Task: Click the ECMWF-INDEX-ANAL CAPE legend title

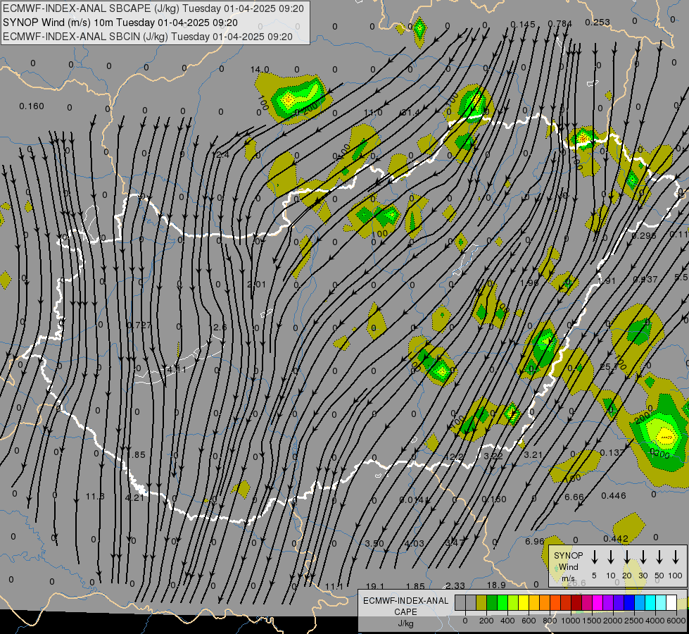Action: pos(405,606)
